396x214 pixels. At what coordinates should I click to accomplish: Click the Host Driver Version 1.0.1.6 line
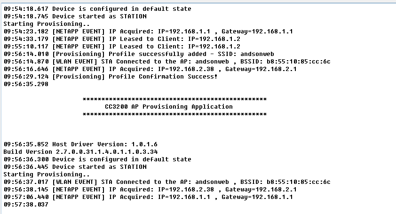80,144
